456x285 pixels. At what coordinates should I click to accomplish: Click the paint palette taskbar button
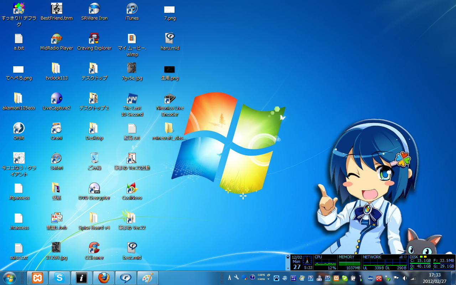[x=148, y=278]
